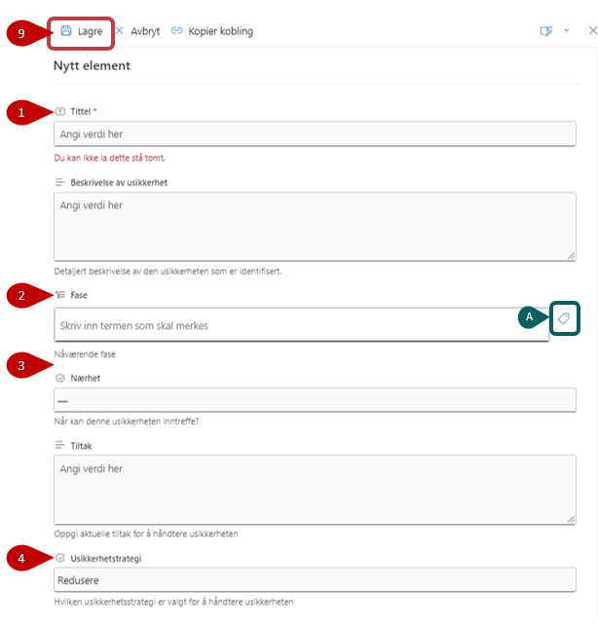Click the Fase term input field
Viewport: 598px width, 626px height.
(300, 325)
